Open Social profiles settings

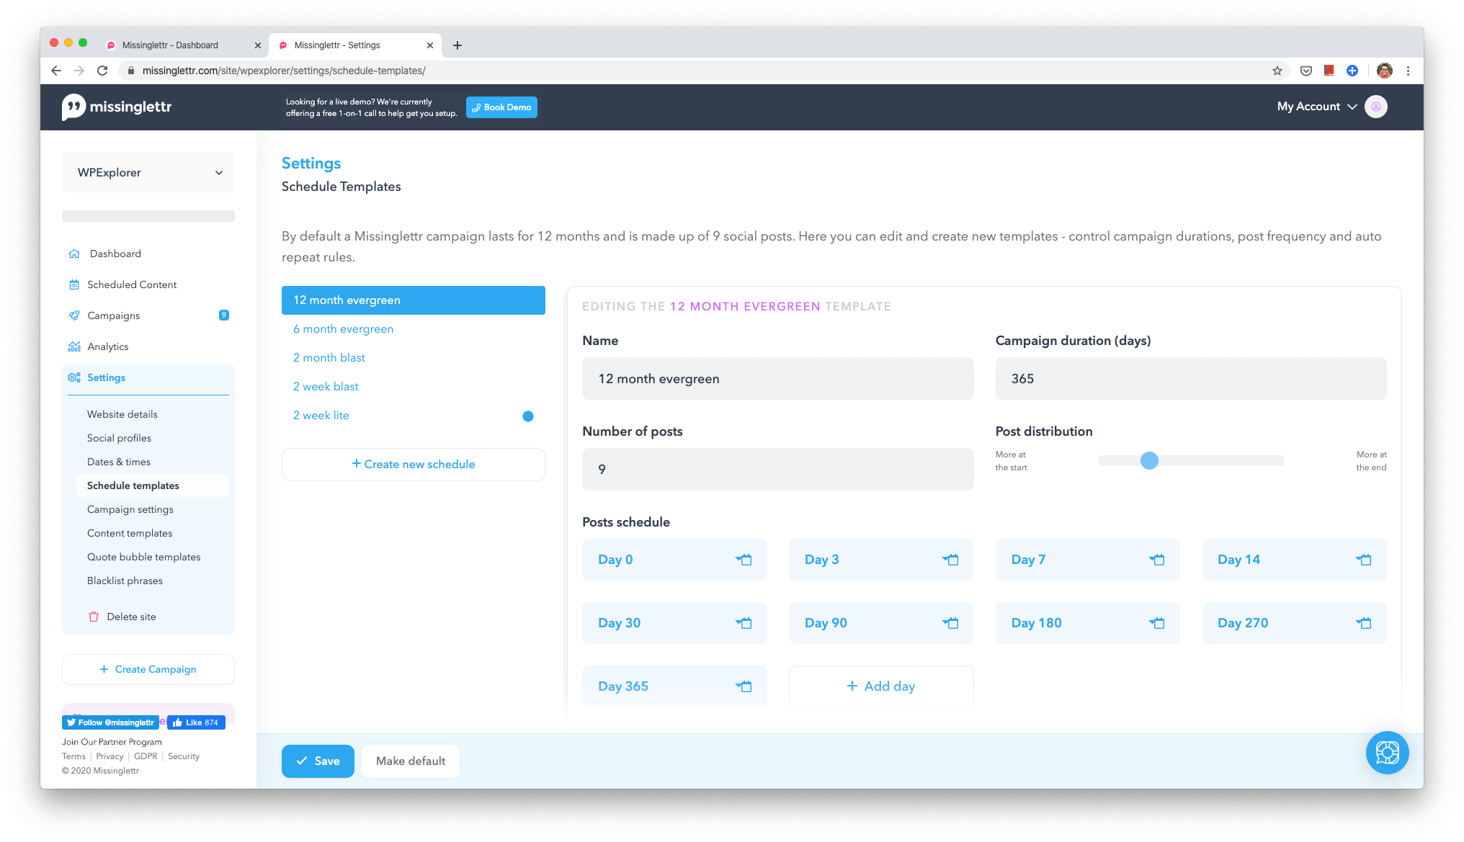[119, 438]
